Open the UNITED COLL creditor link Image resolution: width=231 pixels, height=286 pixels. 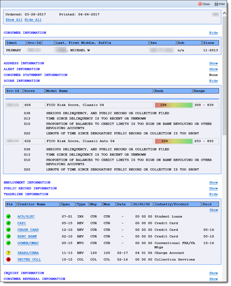coord(29,259)
